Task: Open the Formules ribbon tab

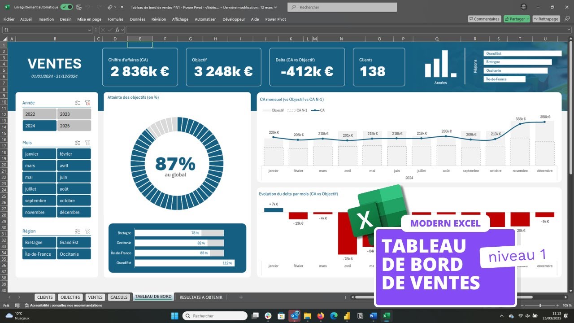Action: [115, 19]
